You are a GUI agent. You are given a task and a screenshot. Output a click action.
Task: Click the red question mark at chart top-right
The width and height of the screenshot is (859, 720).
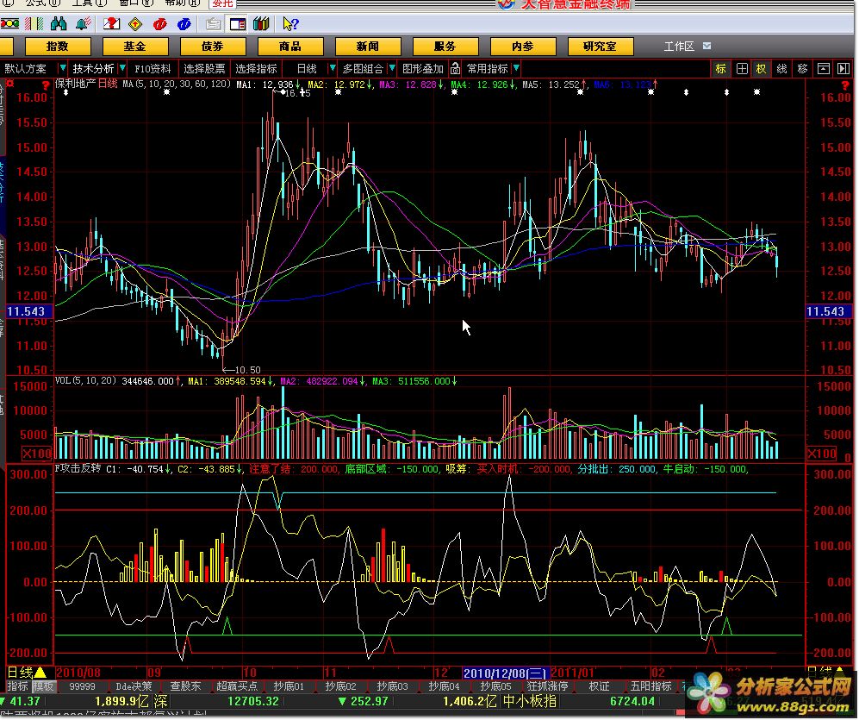pos(844,85)
